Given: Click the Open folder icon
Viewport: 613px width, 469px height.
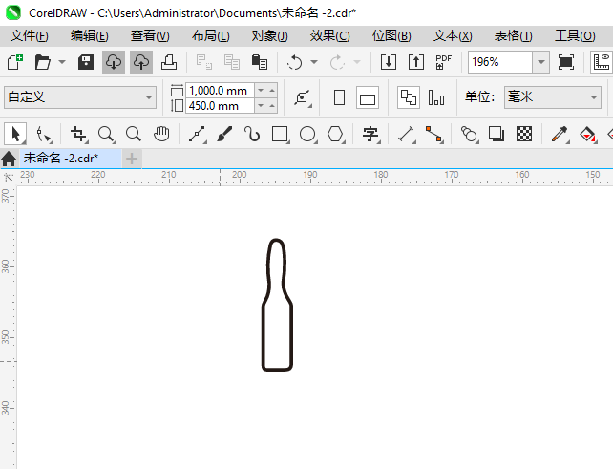Looking at the screenshot, I should pyautogui.click(x=42, y=62).
